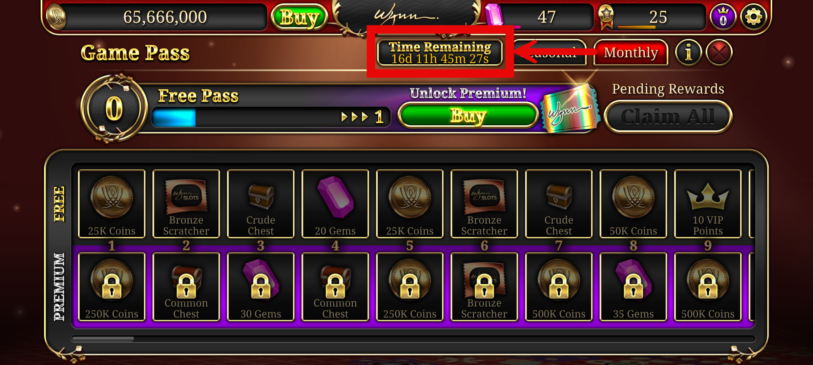Tap the pink gem currency icon
This screenshot has width=813, height=365.
pos(495,15)
